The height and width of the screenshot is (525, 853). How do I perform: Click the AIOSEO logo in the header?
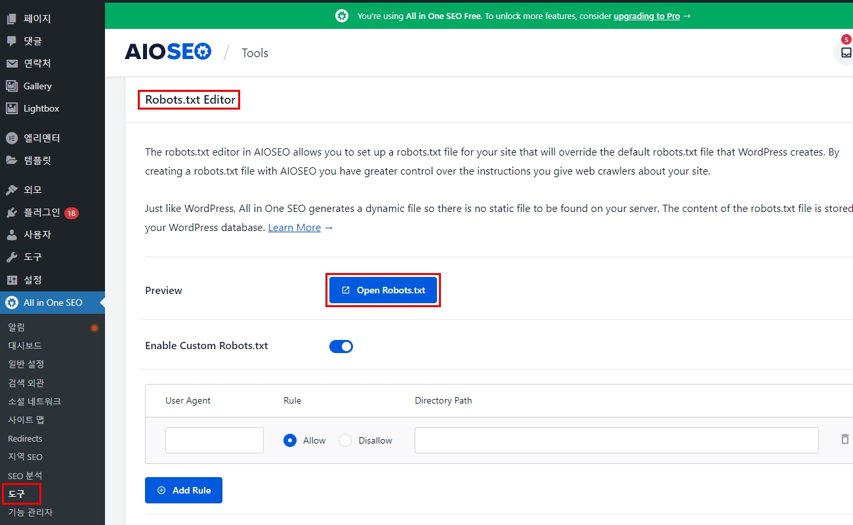pyautogui.click(x=168, y=52)
